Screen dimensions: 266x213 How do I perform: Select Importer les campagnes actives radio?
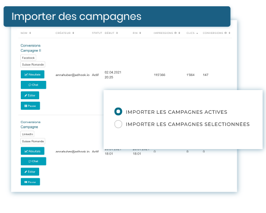118,112
